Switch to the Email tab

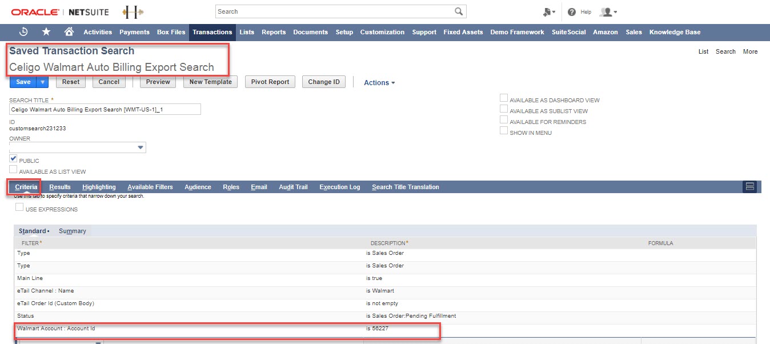click(x=259, y=187)
